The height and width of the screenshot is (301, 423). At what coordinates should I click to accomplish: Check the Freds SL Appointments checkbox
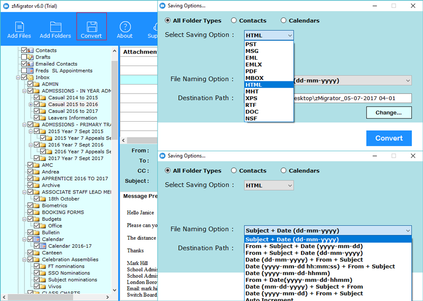coord(24,70)
